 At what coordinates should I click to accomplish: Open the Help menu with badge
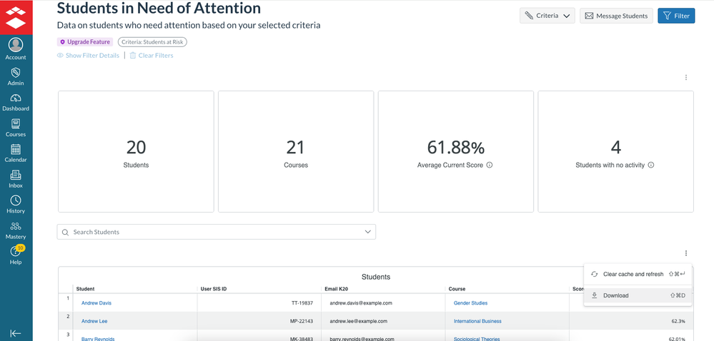coord(16,254)
